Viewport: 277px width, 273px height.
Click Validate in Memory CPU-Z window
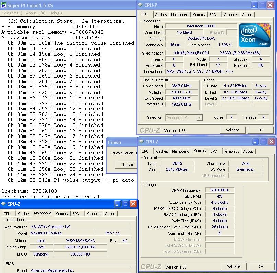tap(233, 266)
